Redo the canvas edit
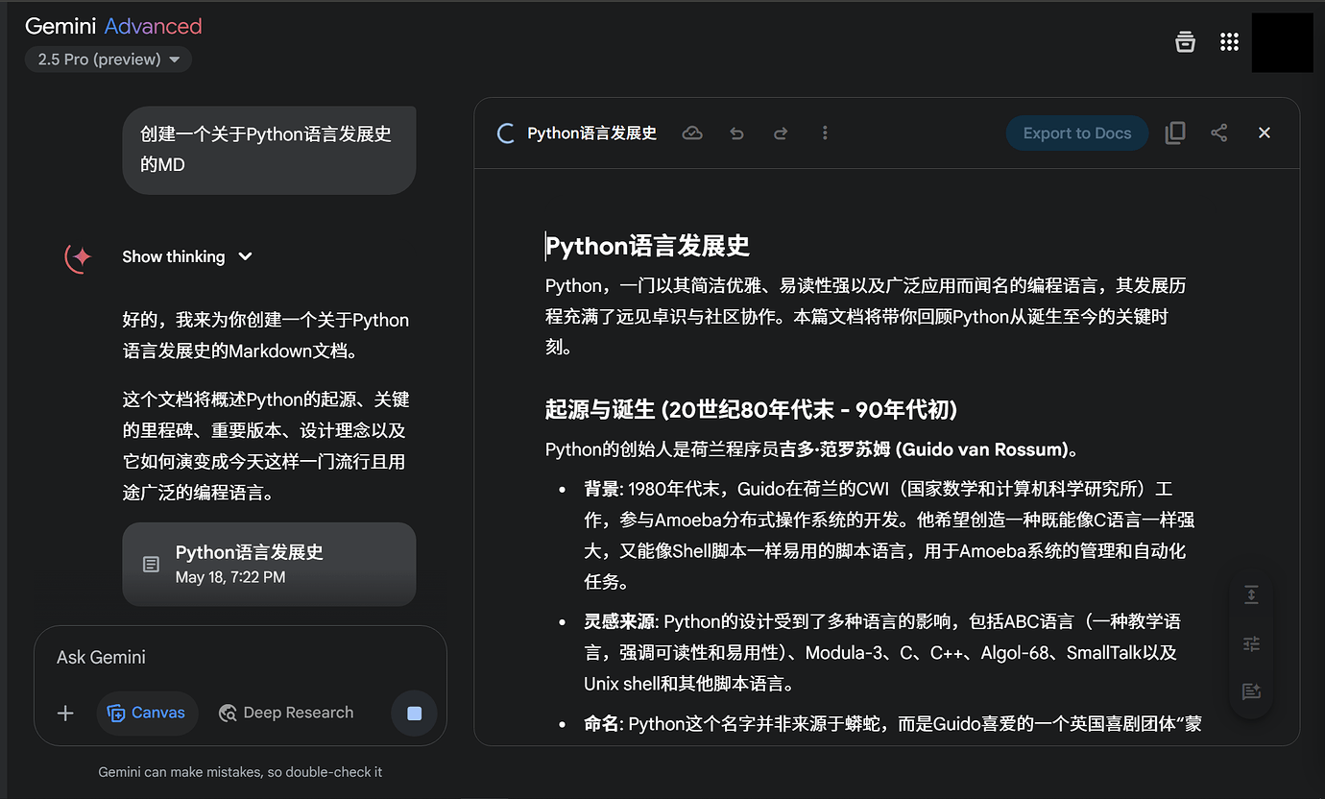1325x799 pixels. 781,133
